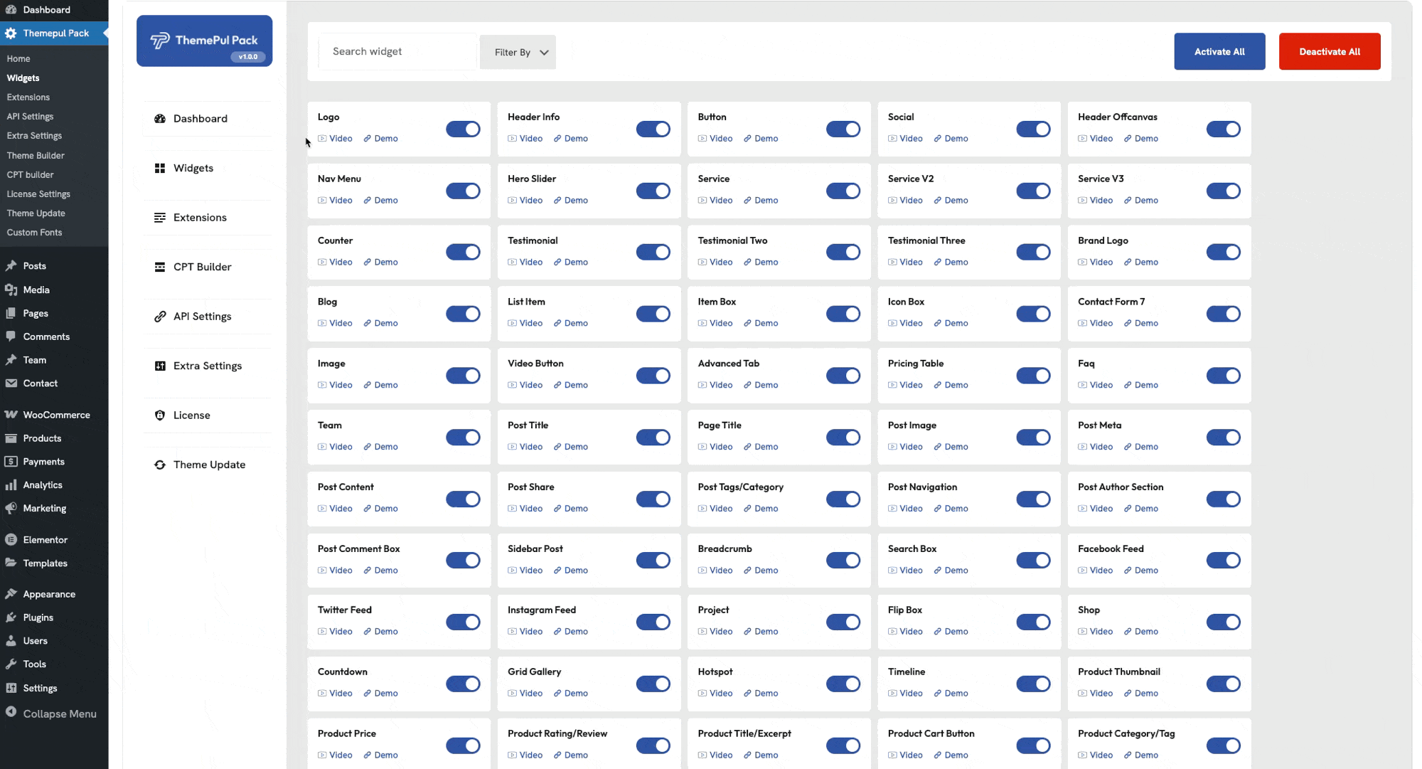This screenshot has width=1422, height=769.
Task: Click the Pages icon in sidebar
Action: pos(11,313)
